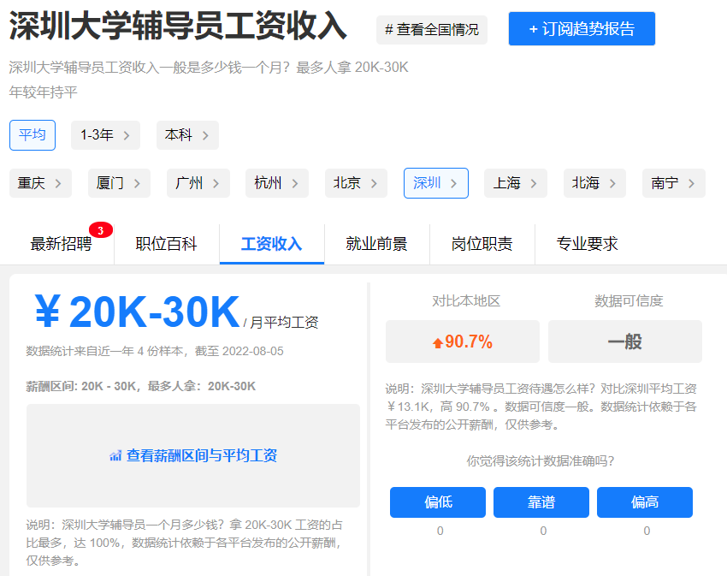Click the 薪酬区间: 20K - 30K line

(141, 386)
